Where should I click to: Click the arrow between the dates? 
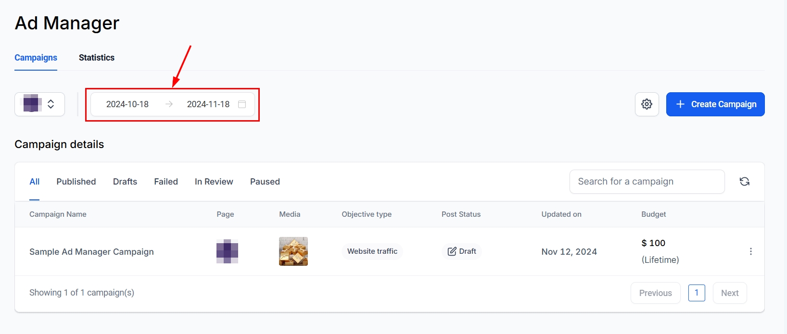point(169,104)
